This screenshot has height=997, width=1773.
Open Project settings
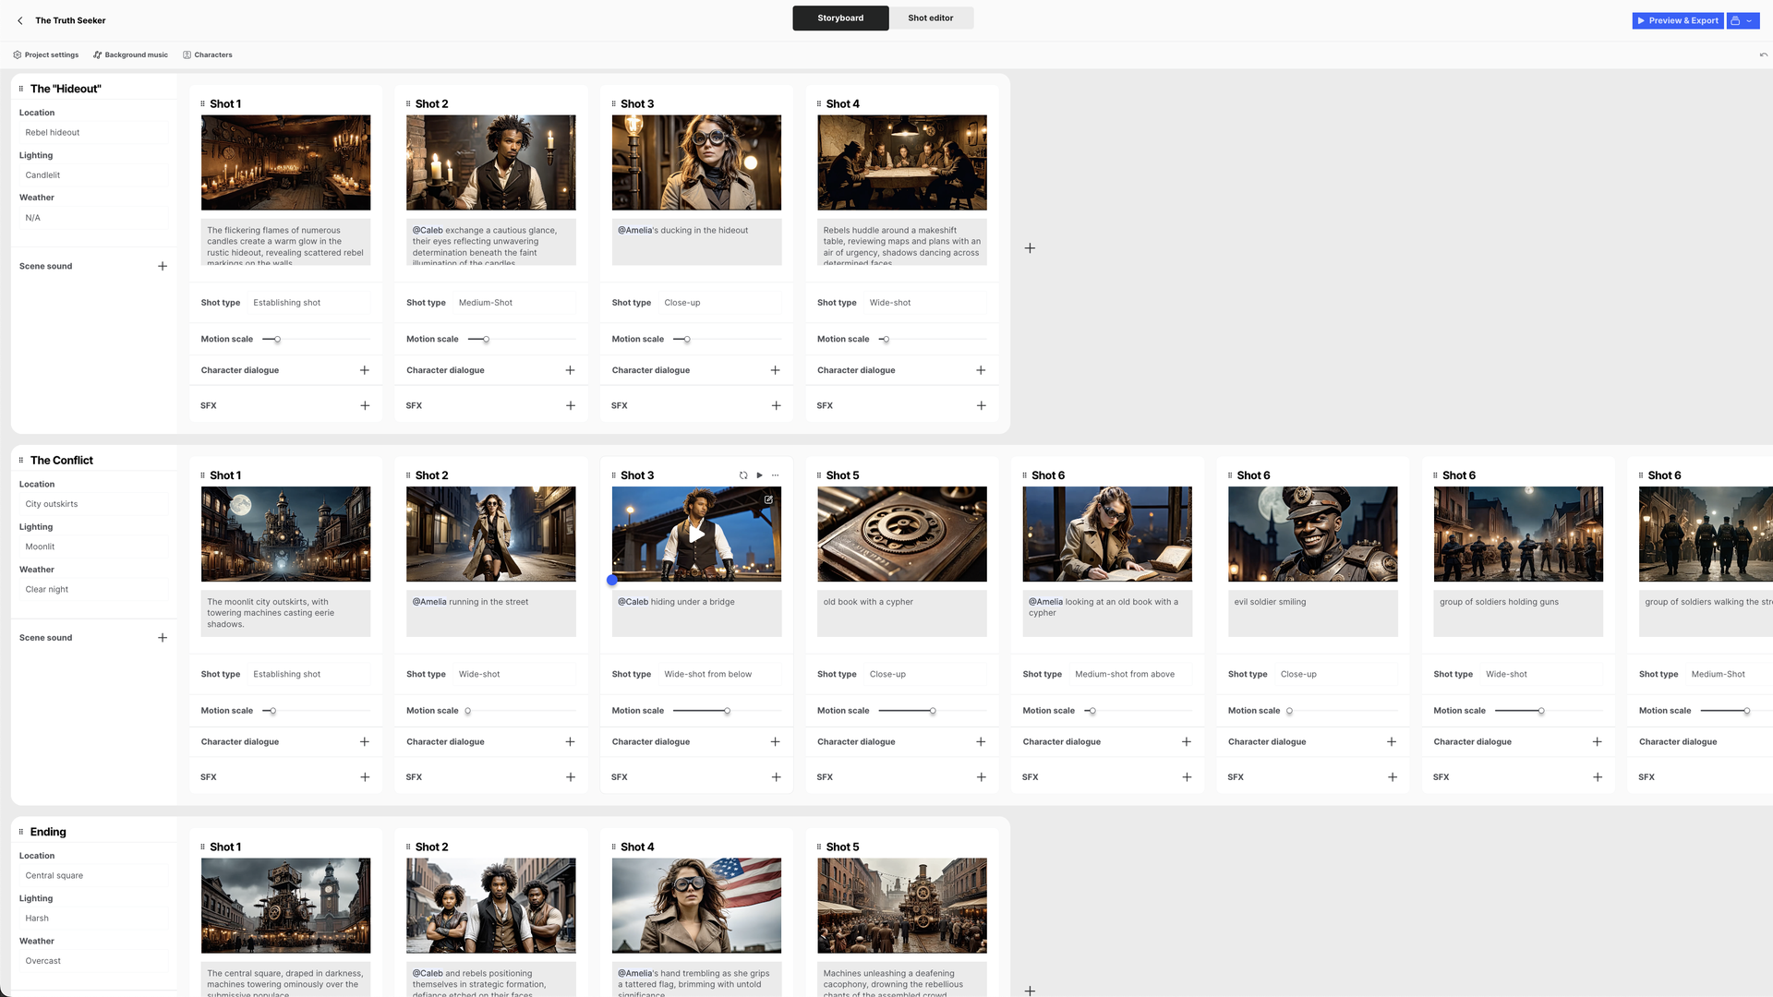pyautogui.click(x=45, y=54)
